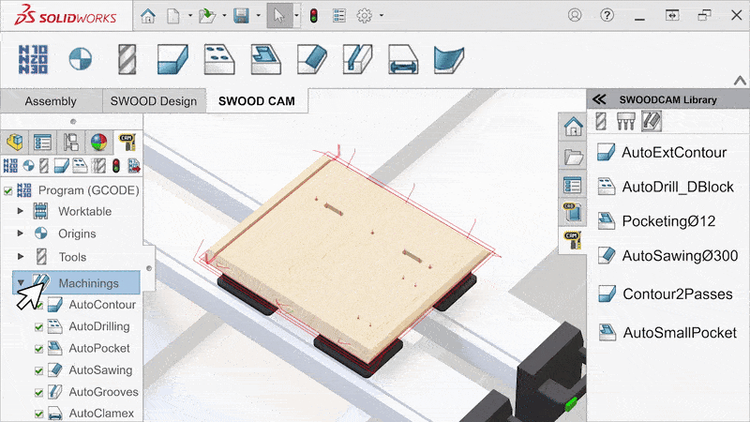Collapse the ribbon with the up chevron

tap(740, 81)
